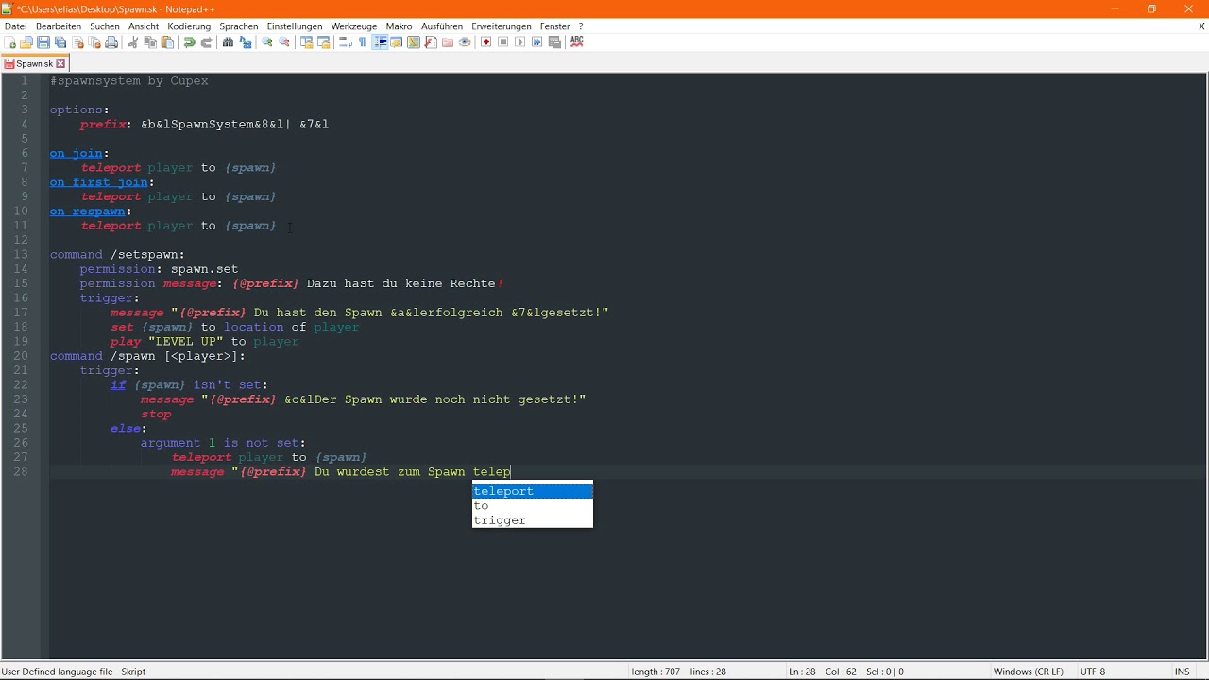Click the Zoom In magnifier icon
Image resolution: width=1209 pixels, height=680 pixels.
(x=267, y=42)
